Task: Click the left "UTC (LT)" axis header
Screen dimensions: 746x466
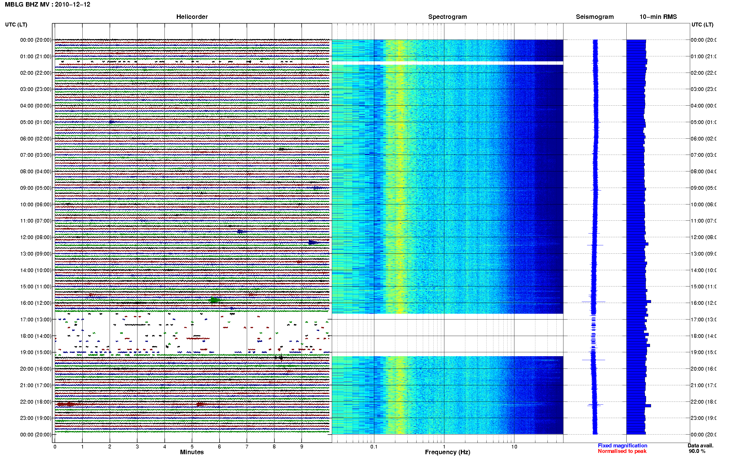Action: click(16, 25)
